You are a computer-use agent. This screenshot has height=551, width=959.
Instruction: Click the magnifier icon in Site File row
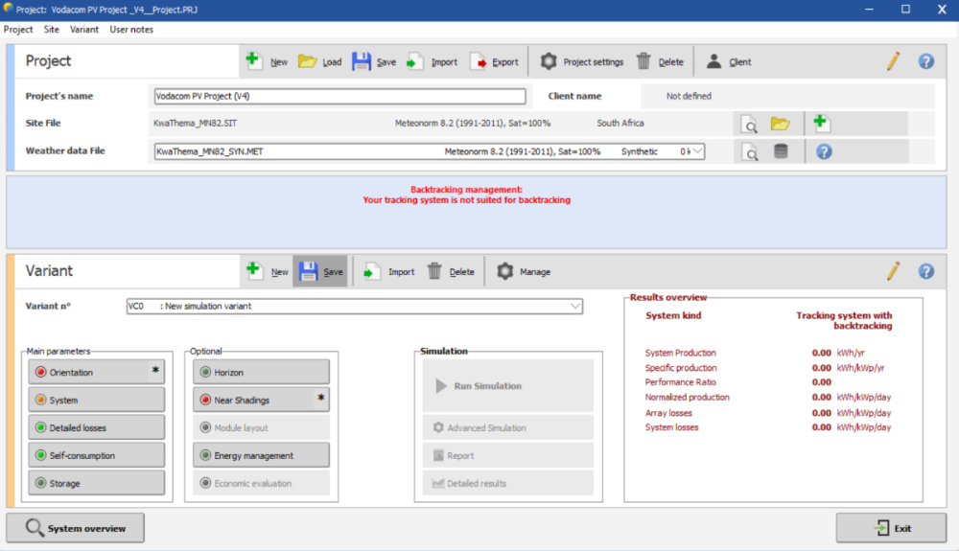pyautogui.click(x=750, y=124)
